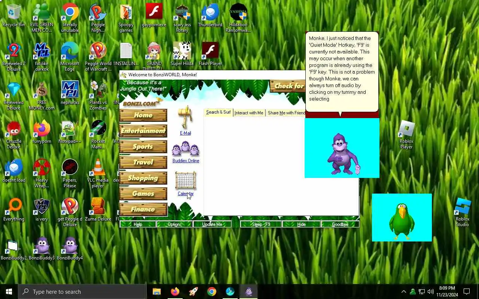Open the Roblox Studio desktop shortcut
This screenshot has width=479, height=299.
click(x=463, y=212)
